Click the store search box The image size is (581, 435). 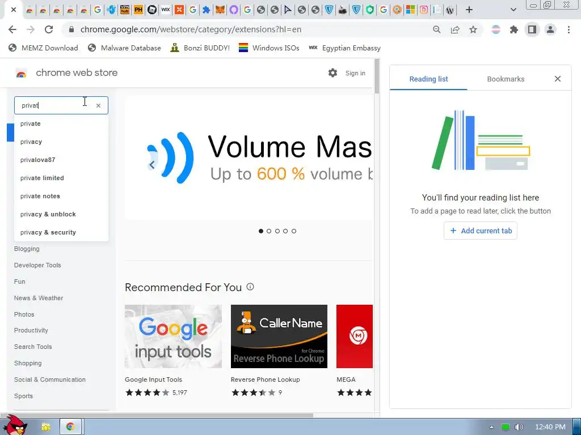pos(61,105)
